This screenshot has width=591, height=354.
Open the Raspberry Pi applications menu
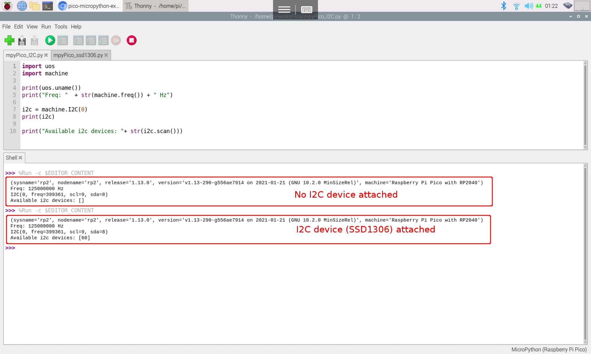coord(7,6)
